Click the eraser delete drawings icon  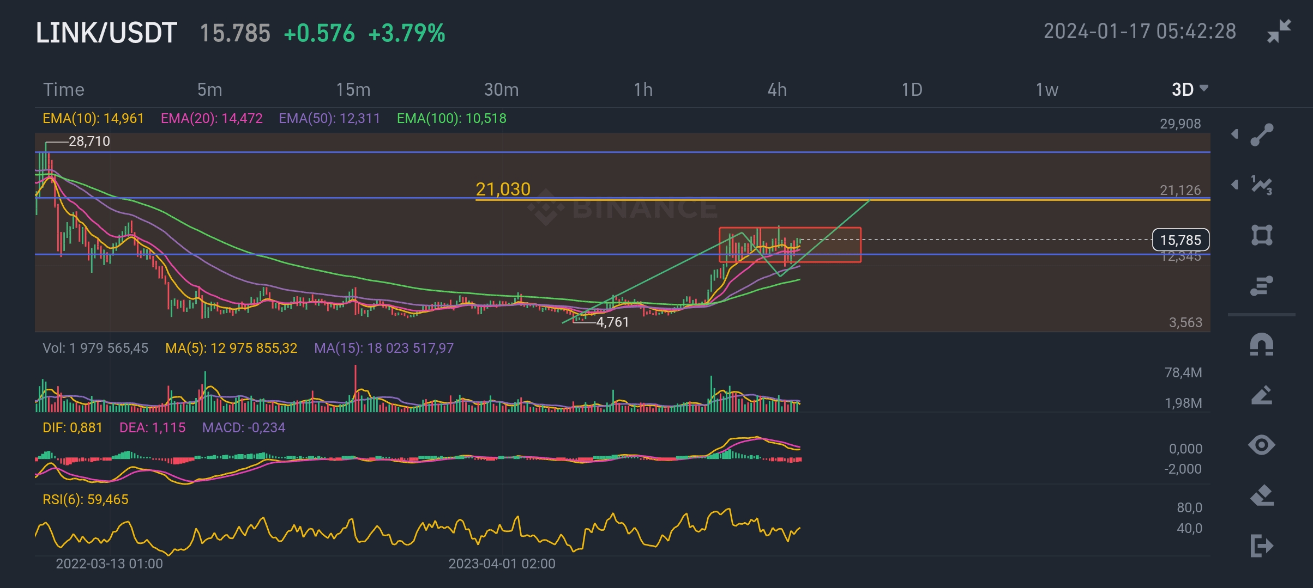pos(1262,495)
